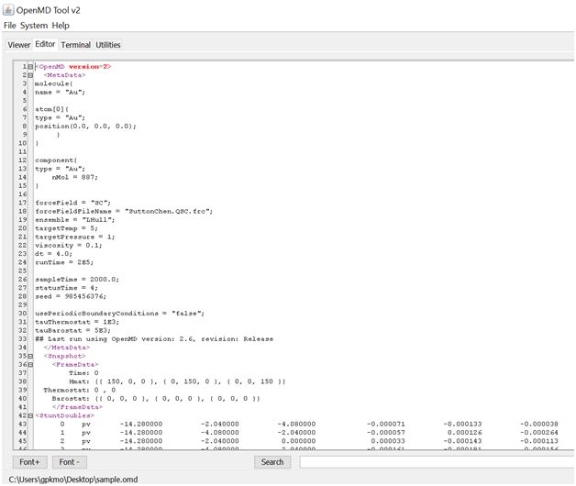
Task: Click the sampleTime = 2000.0 line
Action: point(77,280)
